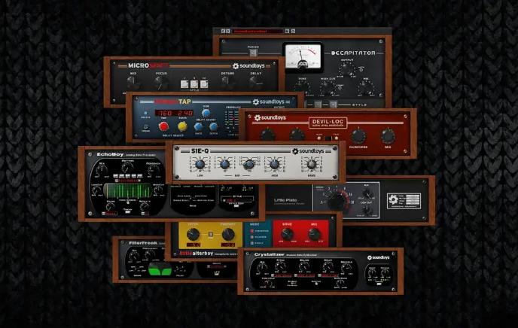Image resolution: width=518 pixels, height=328 pixels.
Task: Toggle the Punish button on Decapitator
Action: tap(253, 53)
